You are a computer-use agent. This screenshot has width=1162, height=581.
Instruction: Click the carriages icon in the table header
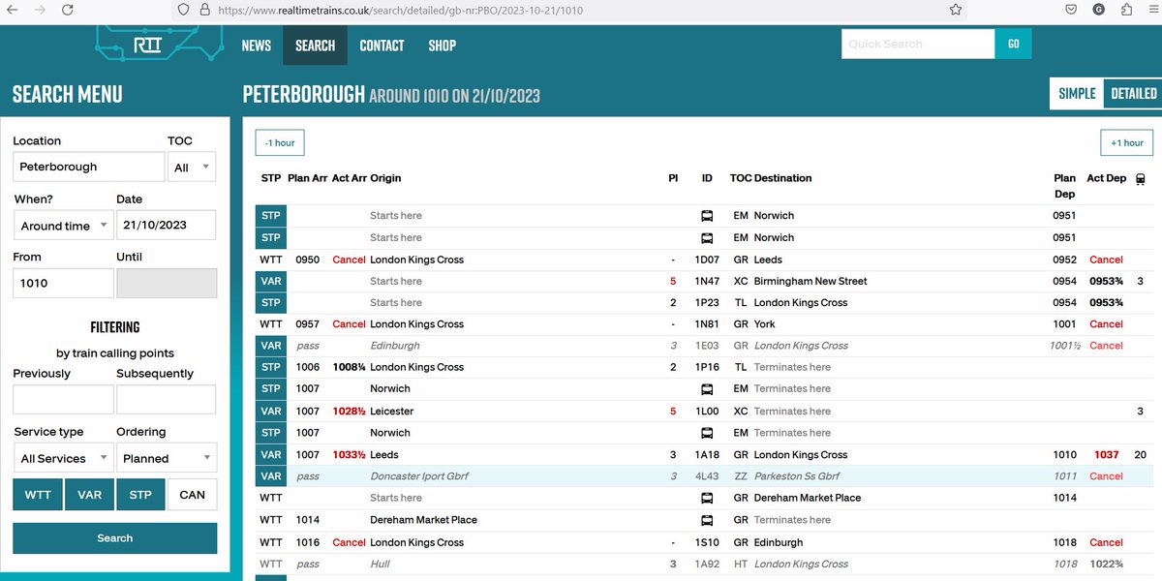[1141, 179]
